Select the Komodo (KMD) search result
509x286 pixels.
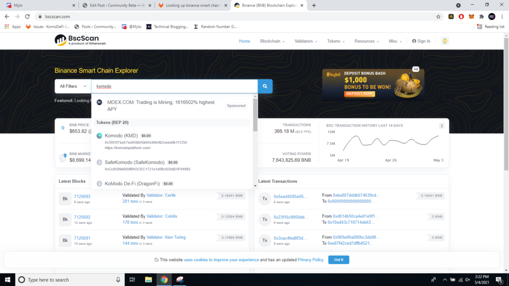tap(172, 142)
